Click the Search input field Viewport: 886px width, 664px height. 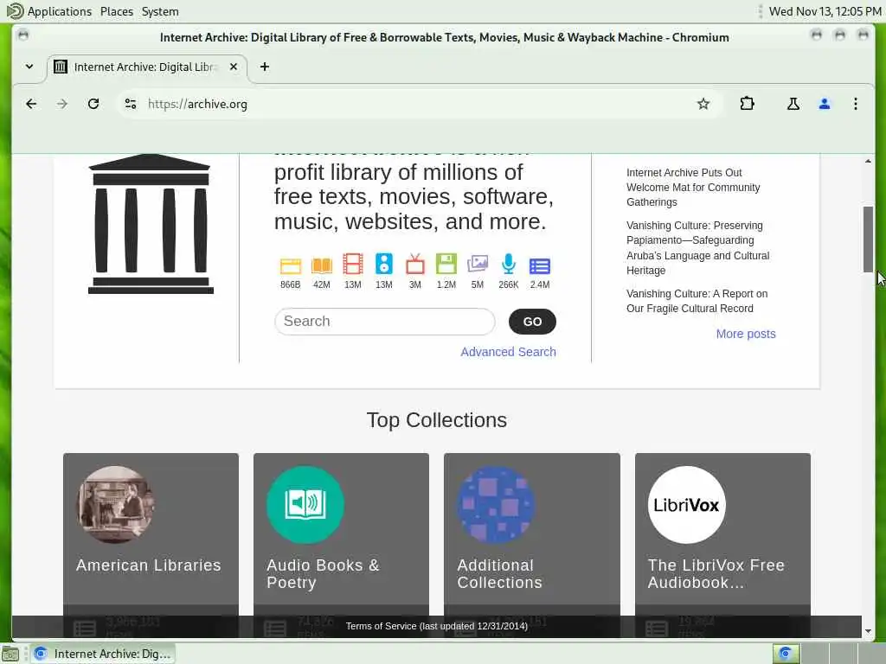click(385, 322)
